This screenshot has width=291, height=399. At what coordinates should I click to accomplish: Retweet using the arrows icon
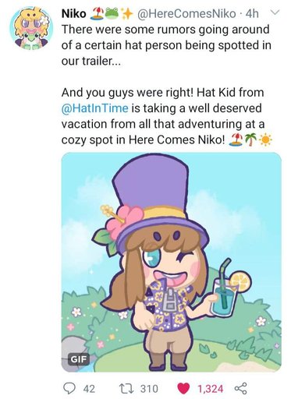(129, 388)
